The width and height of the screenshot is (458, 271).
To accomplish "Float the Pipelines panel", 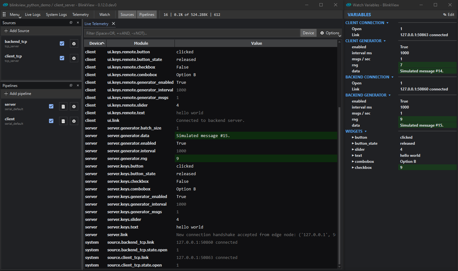I will [71, 85].
